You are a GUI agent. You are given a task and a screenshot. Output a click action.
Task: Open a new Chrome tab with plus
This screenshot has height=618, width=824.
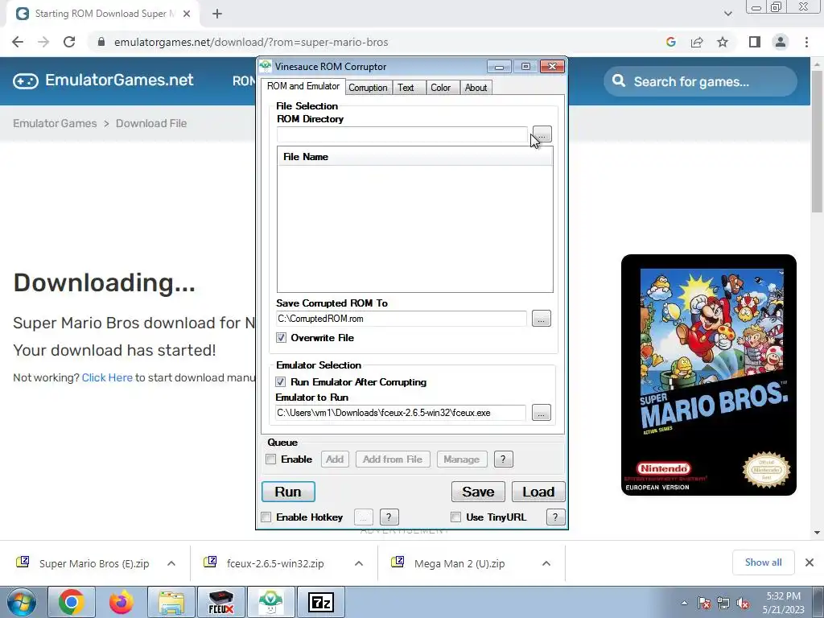pos(217,14)
